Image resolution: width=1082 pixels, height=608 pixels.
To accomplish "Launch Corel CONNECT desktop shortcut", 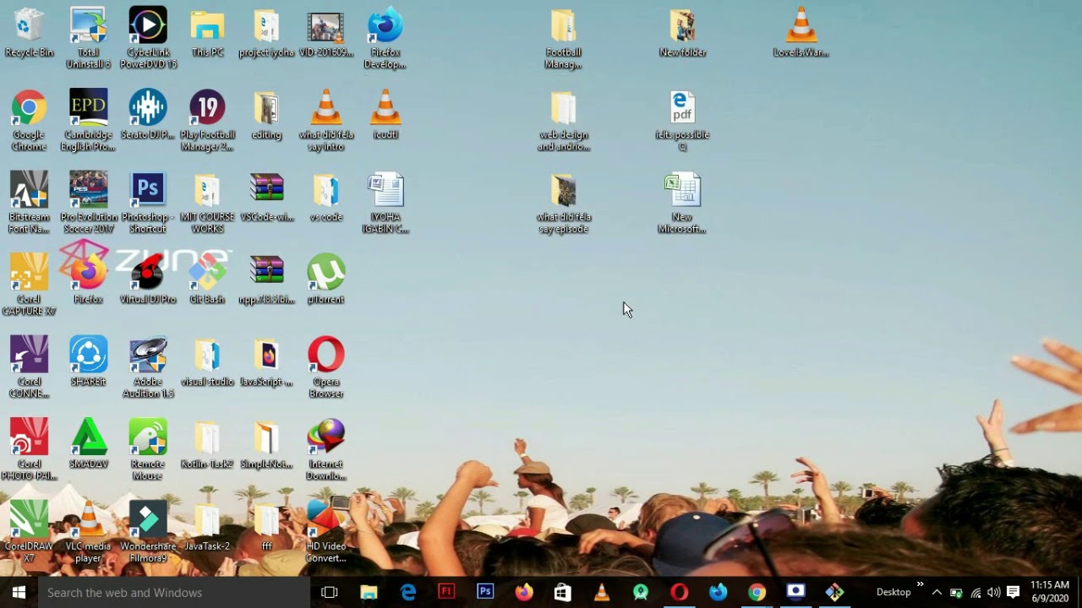I will pos(29,367).
